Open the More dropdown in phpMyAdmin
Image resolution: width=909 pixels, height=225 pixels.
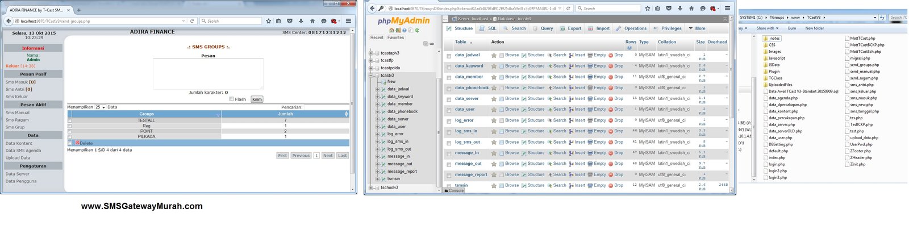(x=697, y=28)
